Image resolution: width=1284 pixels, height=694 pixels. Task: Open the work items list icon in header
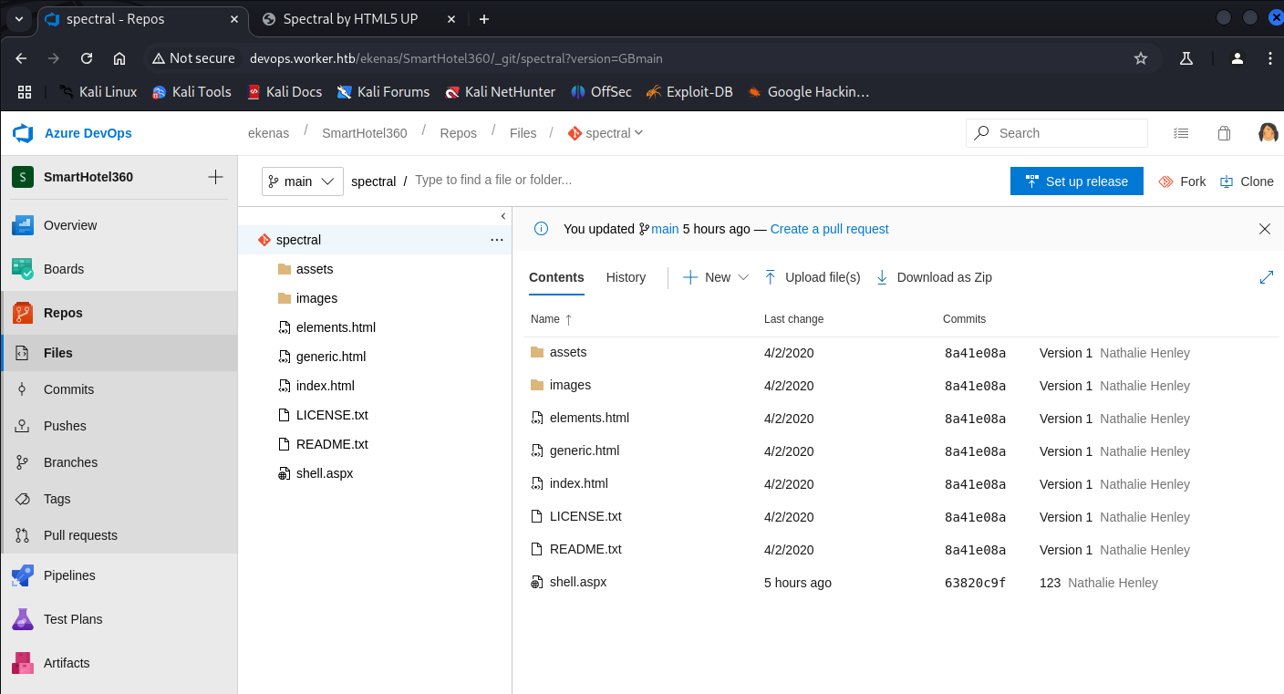[1181, 133]
